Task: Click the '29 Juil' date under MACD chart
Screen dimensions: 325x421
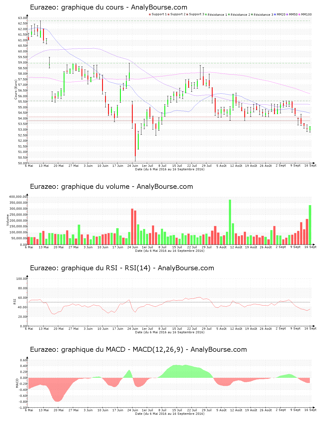Action: (x=207, y=410)
